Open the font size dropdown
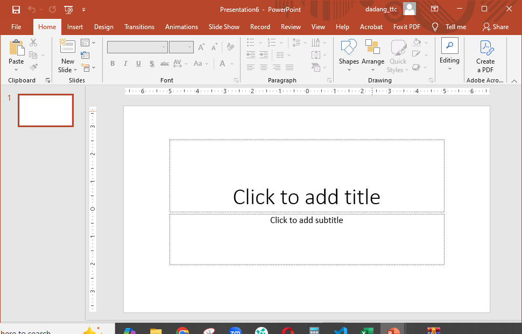 (189, 47)
